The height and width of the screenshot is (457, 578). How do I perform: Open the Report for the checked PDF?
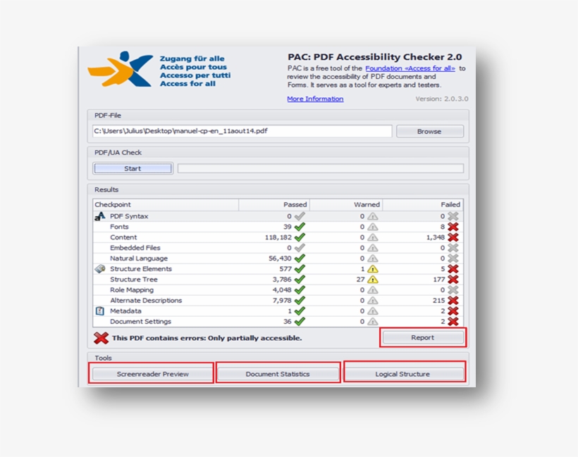pos(422,337)
